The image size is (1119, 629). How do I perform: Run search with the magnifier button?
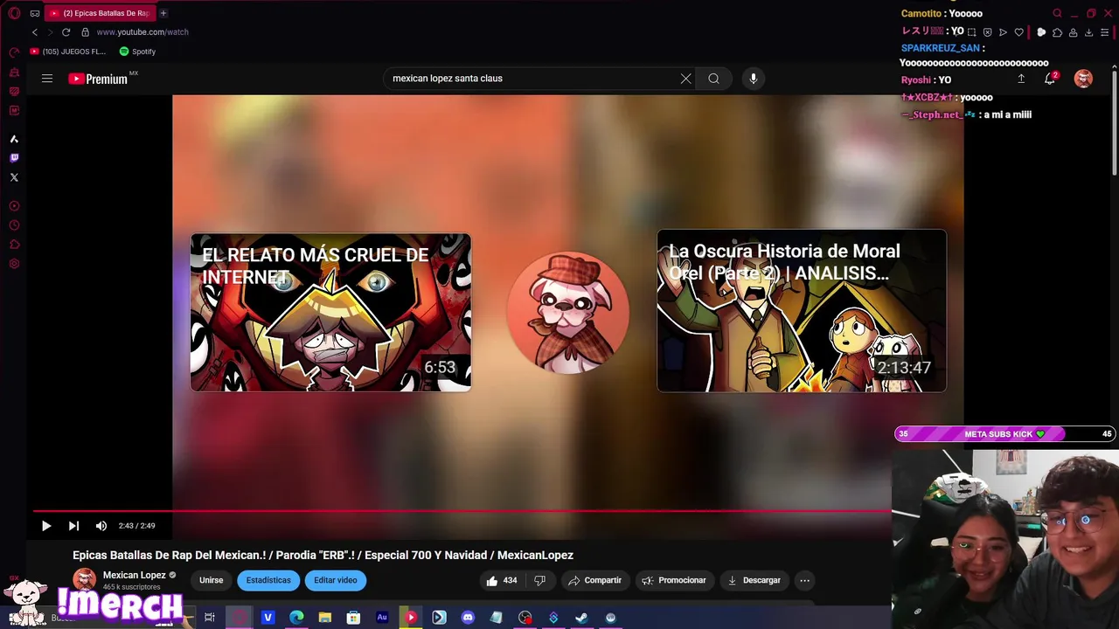click(714, 79)
